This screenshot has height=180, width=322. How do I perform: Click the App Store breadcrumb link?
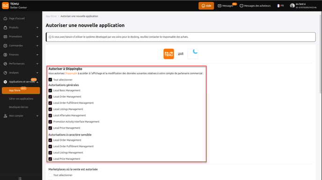(x=51, y=16)
